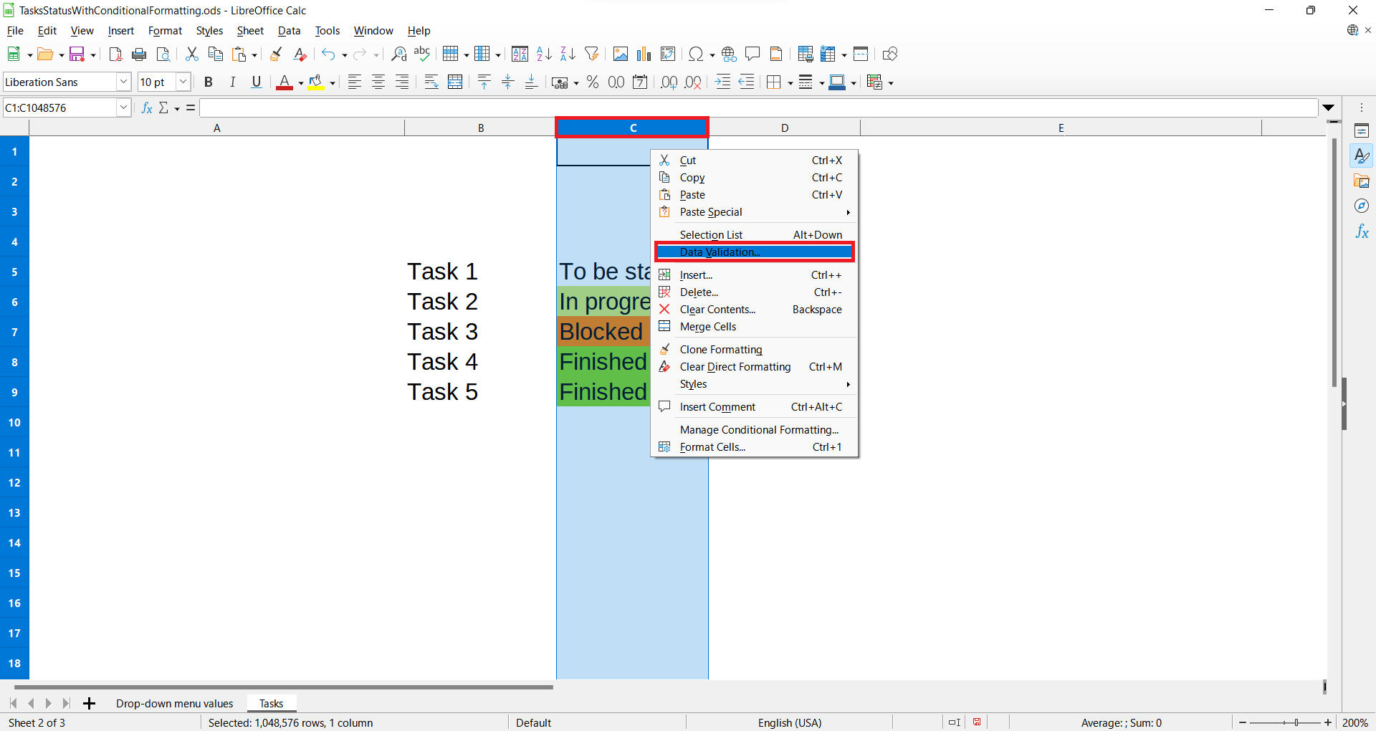
Task: Click the Insert Image icon
Action: coord(621,54)
